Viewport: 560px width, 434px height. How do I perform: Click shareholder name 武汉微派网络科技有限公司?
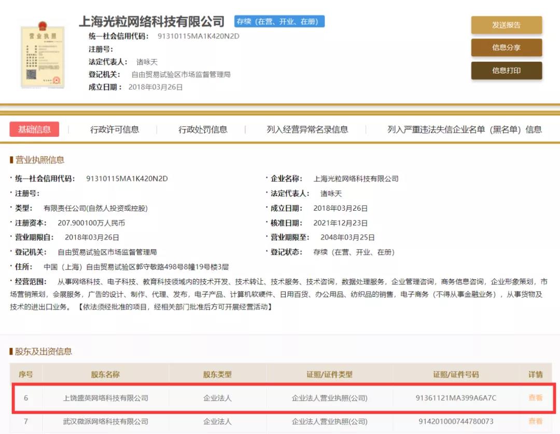(106, 422)
